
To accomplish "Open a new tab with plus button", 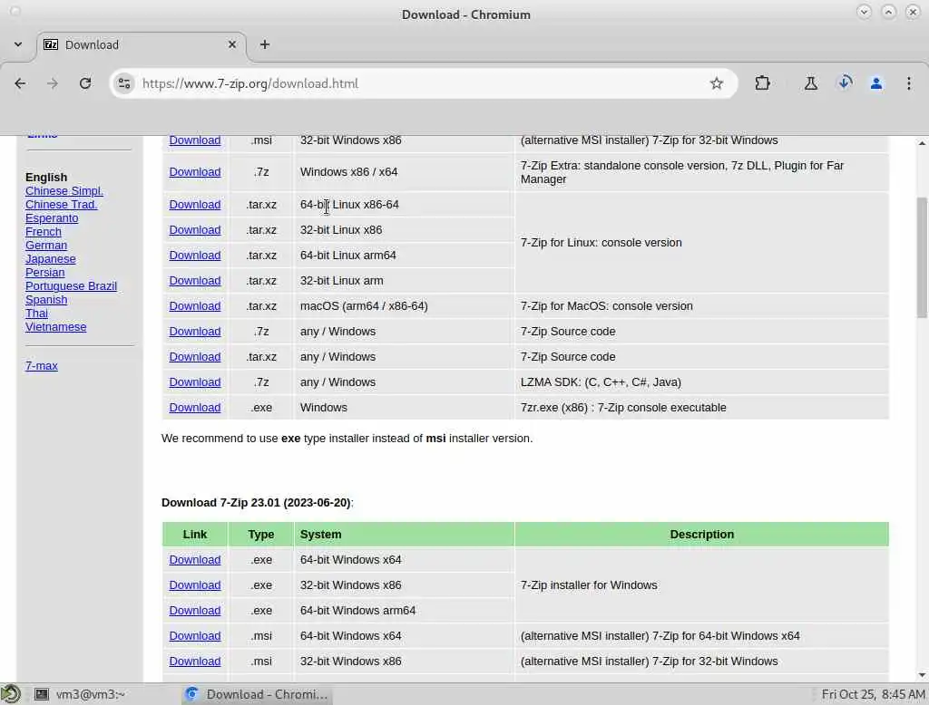I will 265,44.
